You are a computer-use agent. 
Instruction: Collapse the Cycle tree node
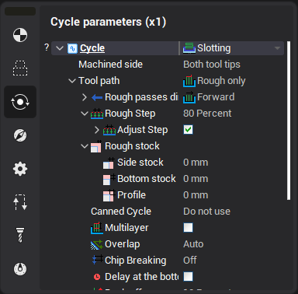tap(60, 48)
